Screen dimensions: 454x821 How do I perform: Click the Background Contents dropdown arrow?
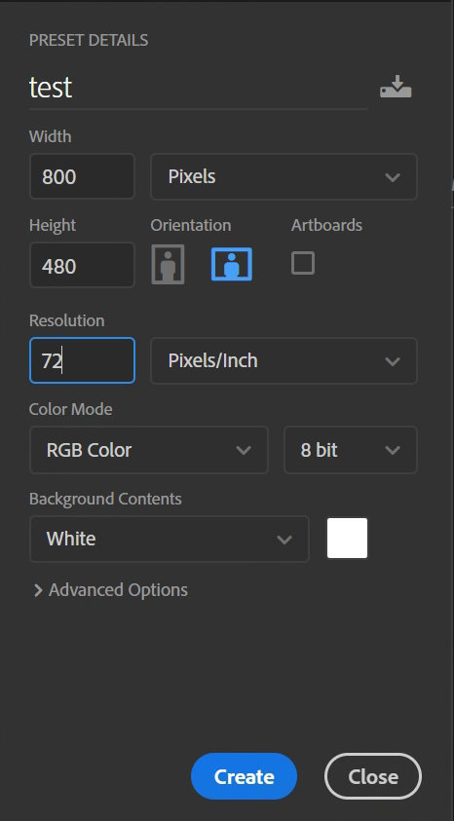284,540
